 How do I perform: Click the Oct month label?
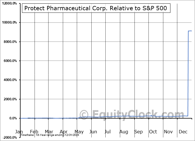click(x=153, y=132)
